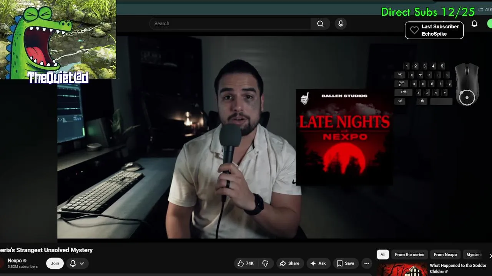Save the video to a playlist
Screen dimensions: 492x276
(x=345, y=263)
